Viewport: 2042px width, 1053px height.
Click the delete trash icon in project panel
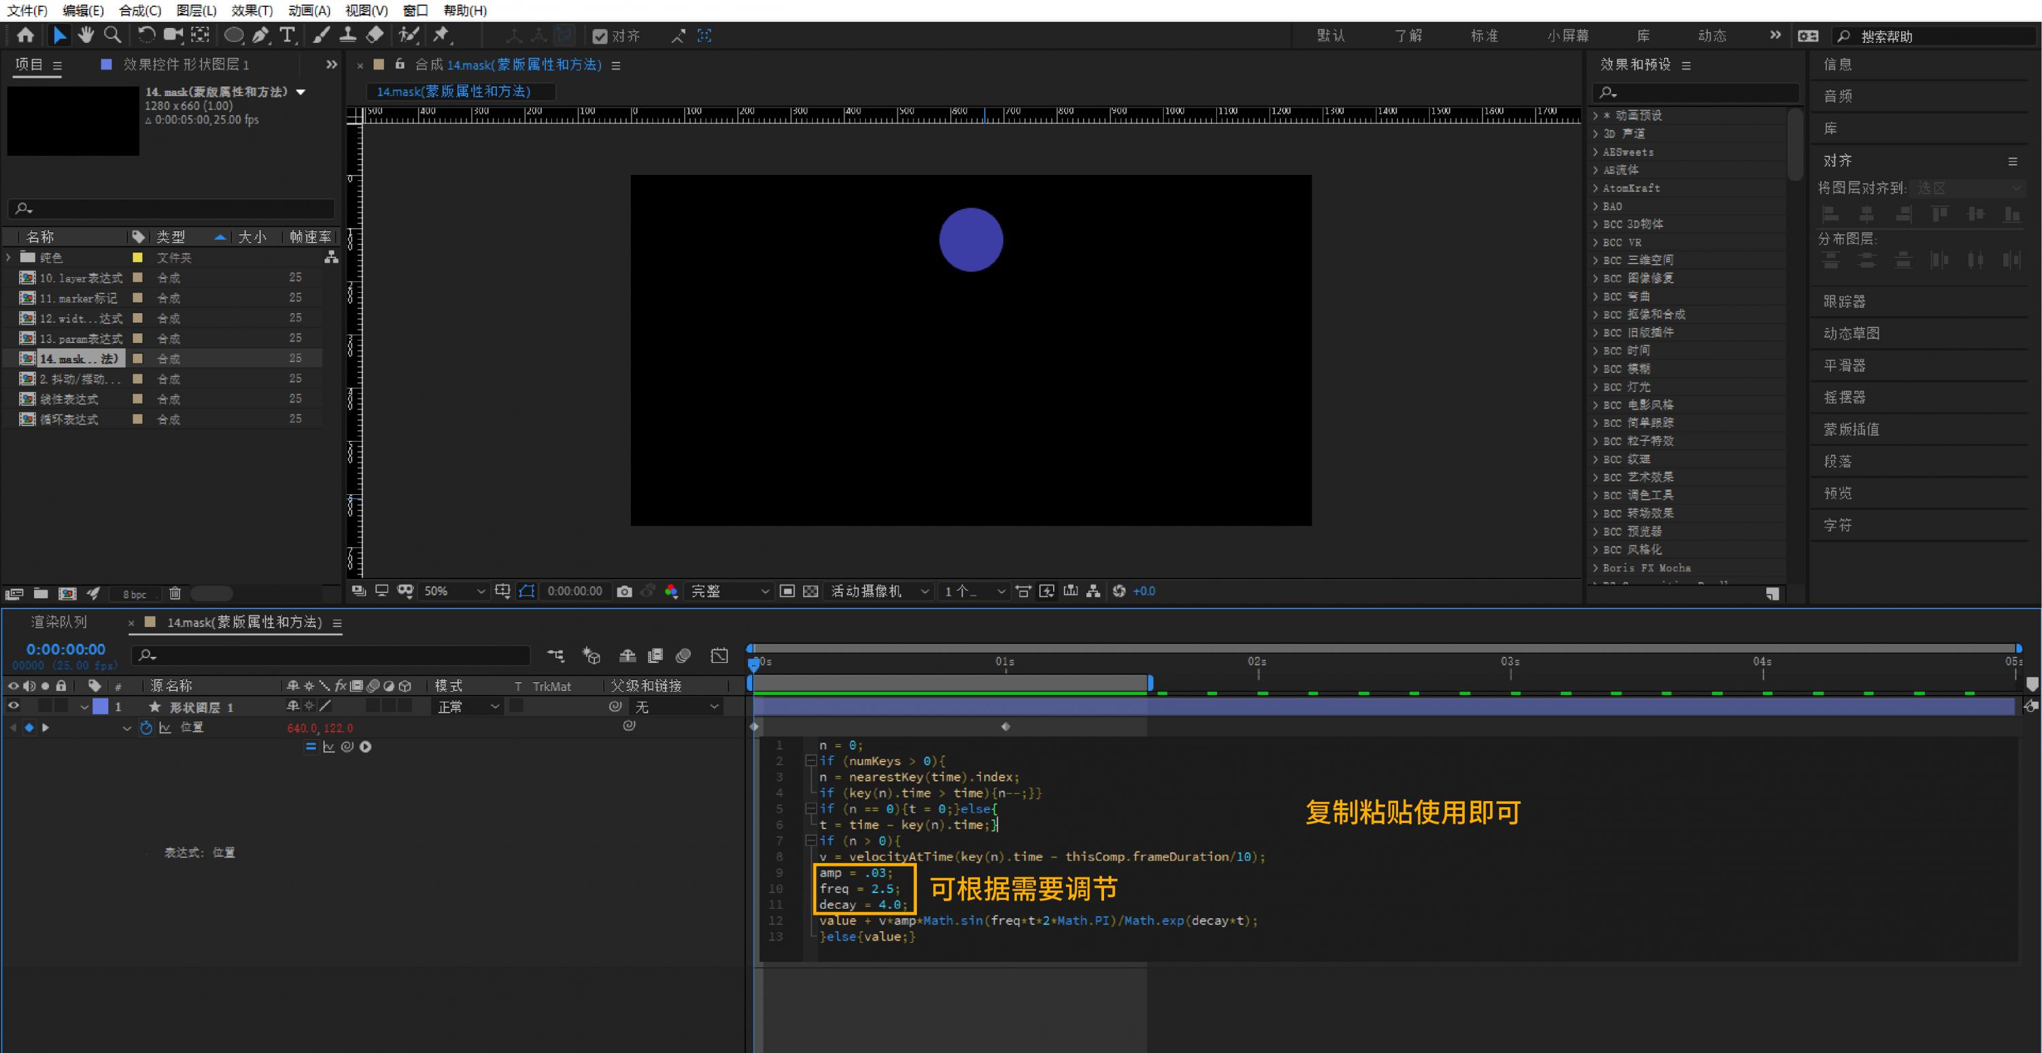(175, 593)
